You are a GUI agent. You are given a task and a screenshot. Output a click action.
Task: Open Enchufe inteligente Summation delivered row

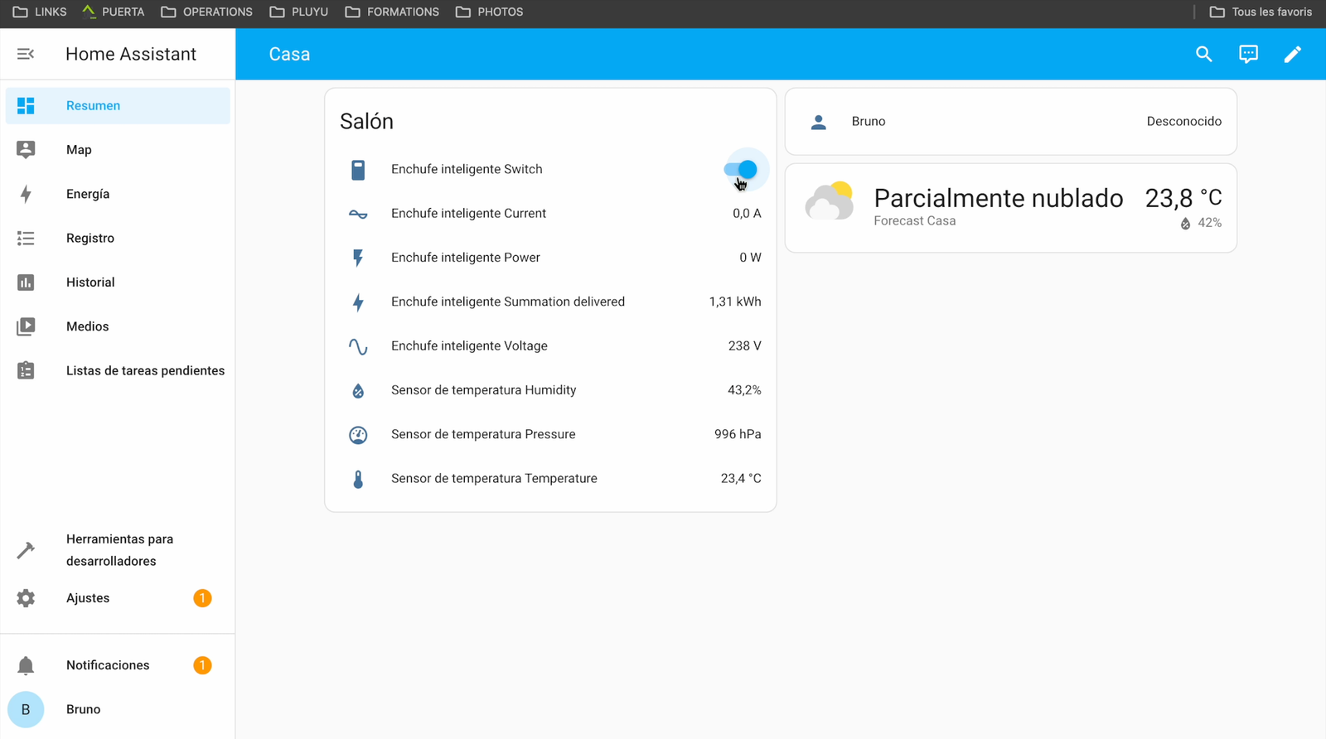(x=550, y=302)
